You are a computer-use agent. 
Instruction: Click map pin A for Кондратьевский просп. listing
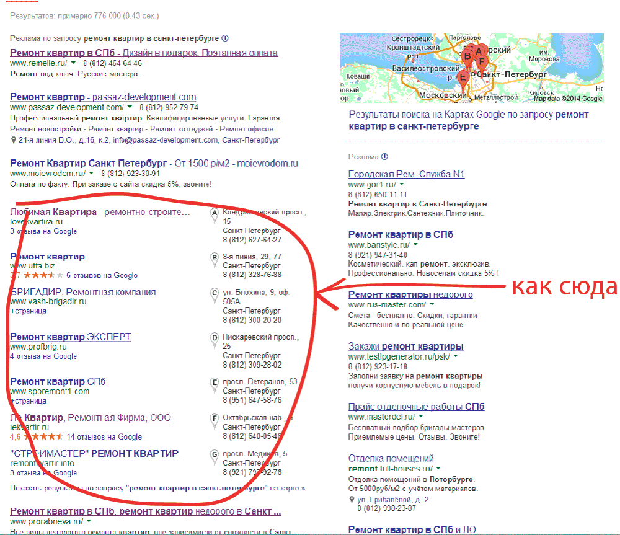(x=215, y=216)
